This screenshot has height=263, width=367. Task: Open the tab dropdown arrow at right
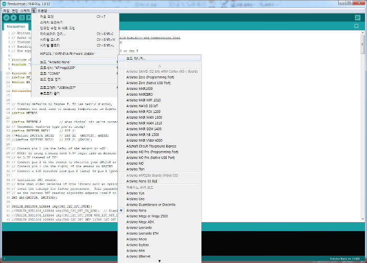tap(357, 26)
